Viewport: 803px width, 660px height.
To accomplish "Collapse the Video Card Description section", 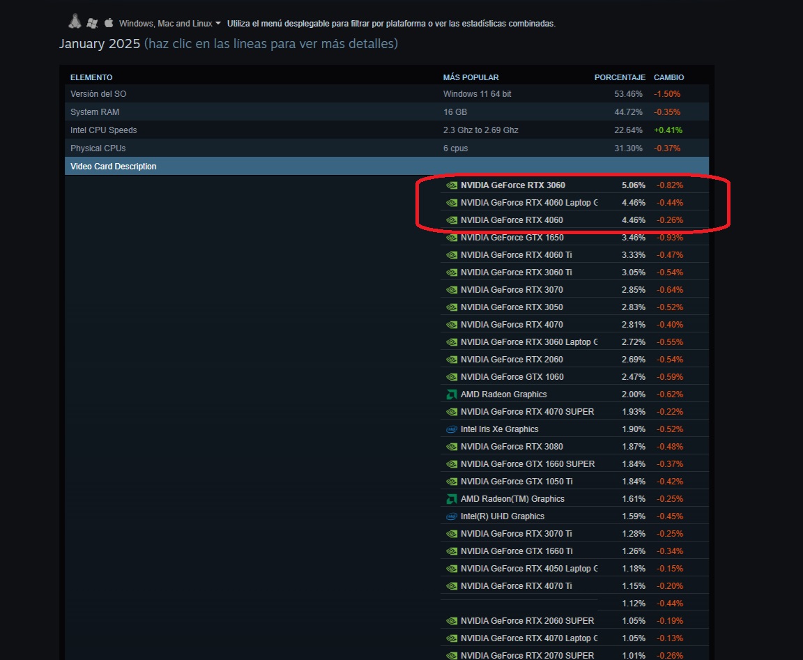I will 113,167.
